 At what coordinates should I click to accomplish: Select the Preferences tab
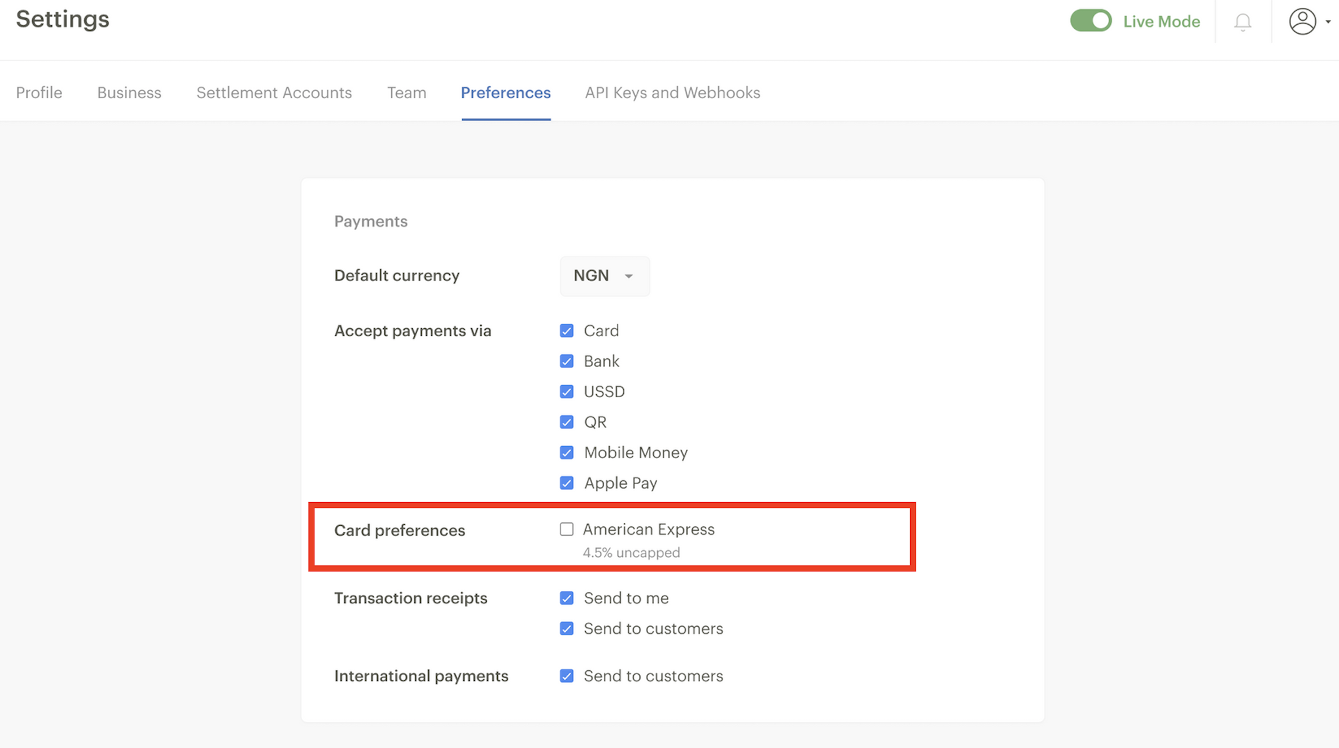(x=506, y=93)
